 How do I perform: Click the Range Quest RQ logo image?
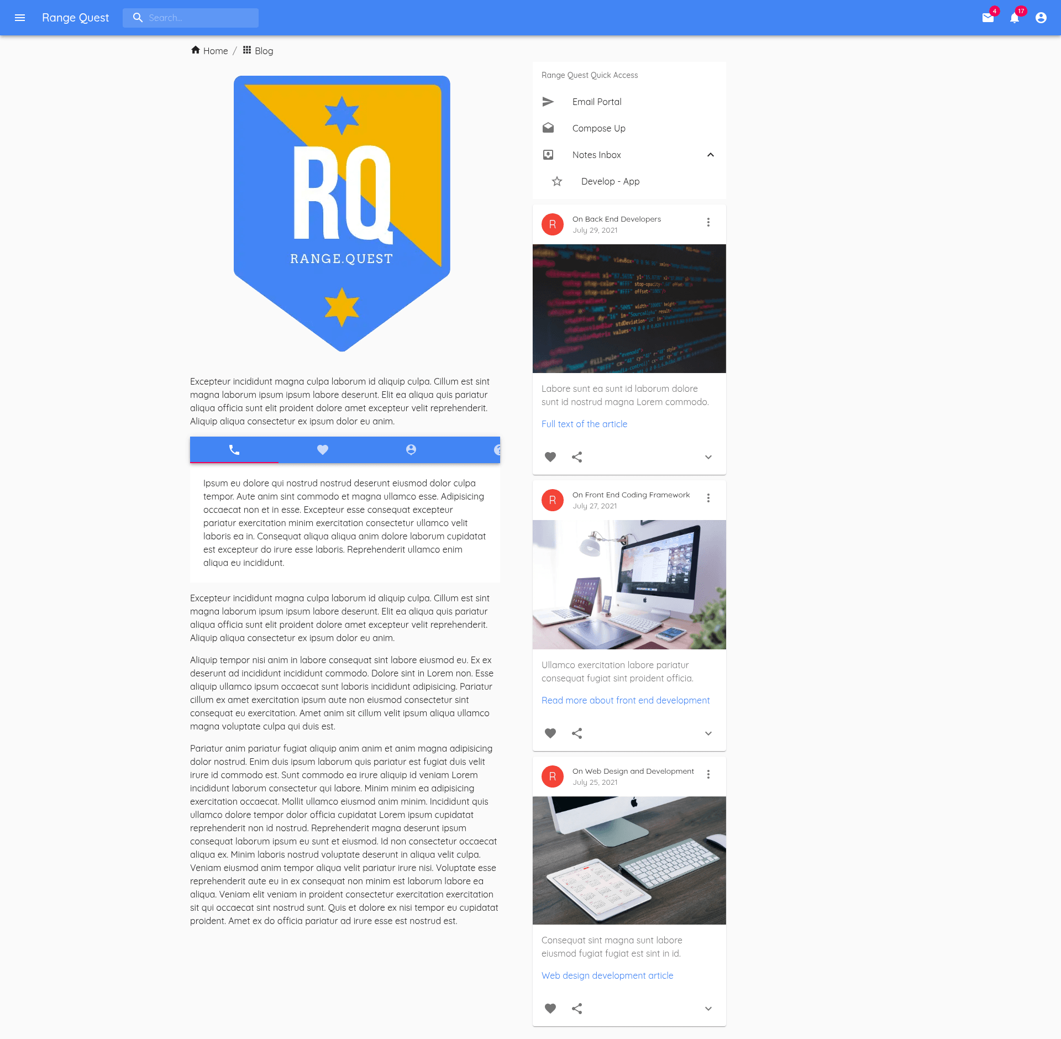tap(342, 213)
